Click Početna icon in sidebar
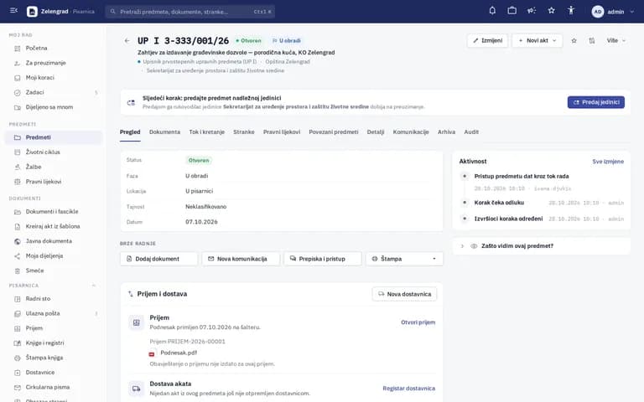Image resolution: width=644 pixels, height=402 pixels. (18, 49)
